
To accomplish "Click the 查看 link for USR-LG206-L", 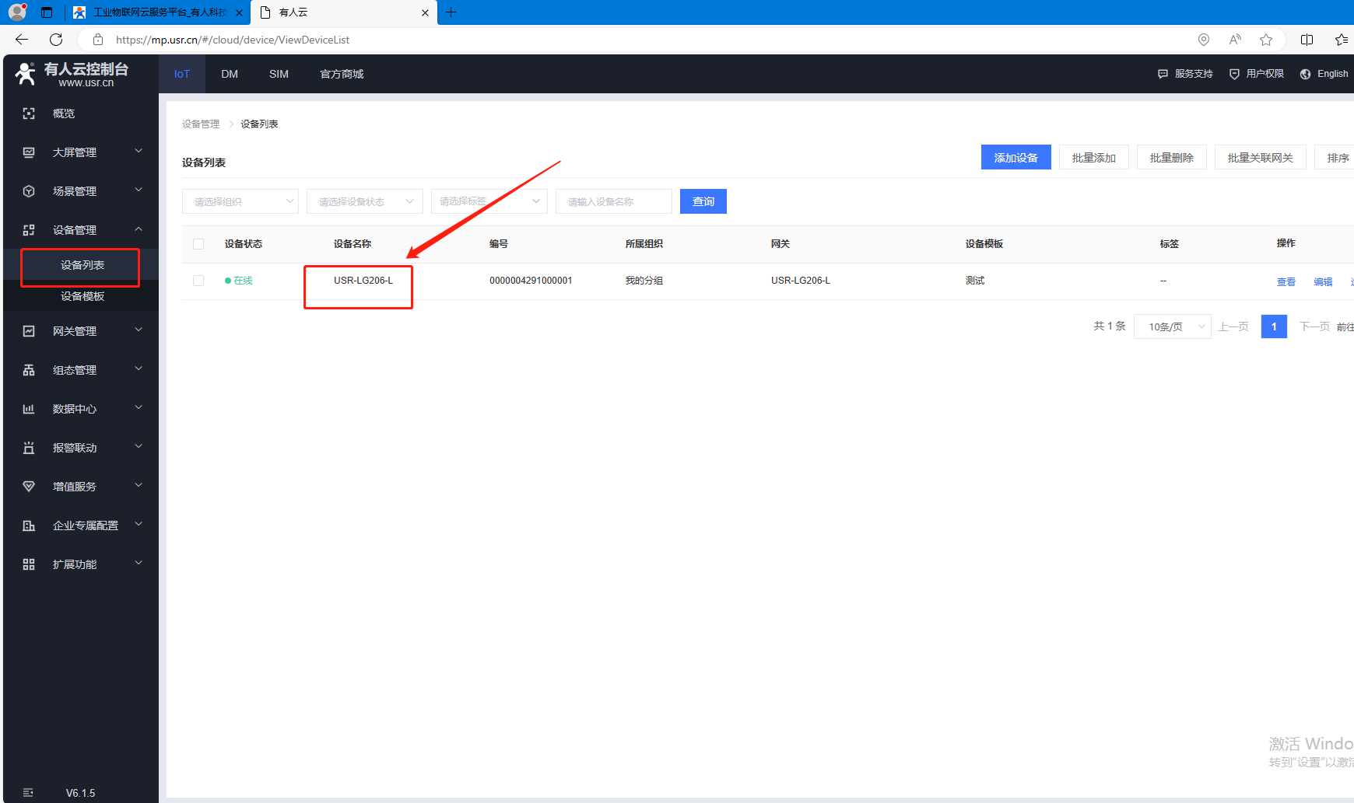I will [x=1286, y=281].
